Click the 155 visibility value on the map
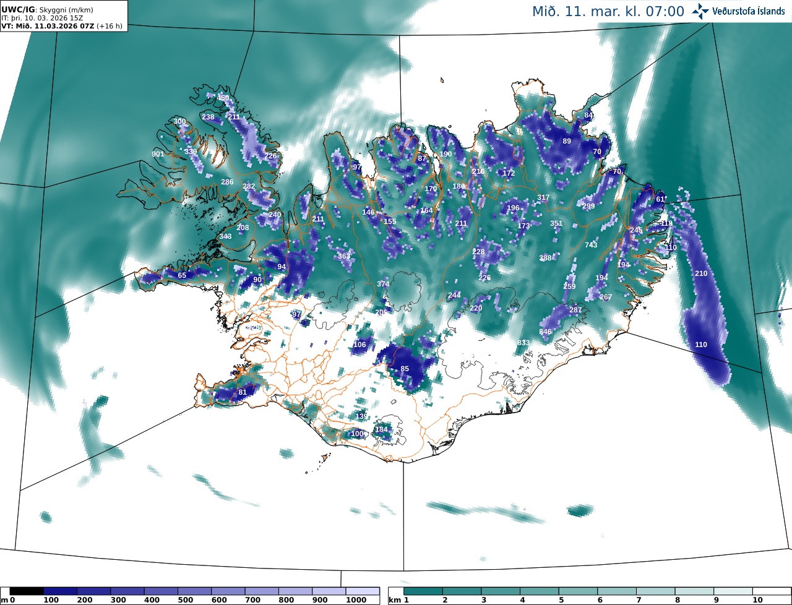The height and width of the screenshot is (605, 792). click(390, 221)
